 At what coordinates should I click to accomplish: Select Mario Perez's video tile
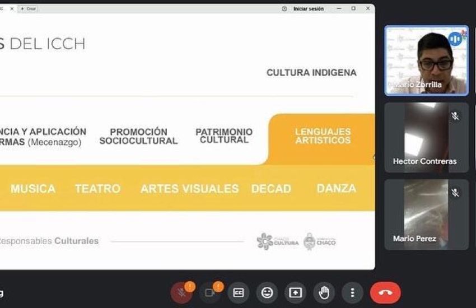[x=427, y=214]
